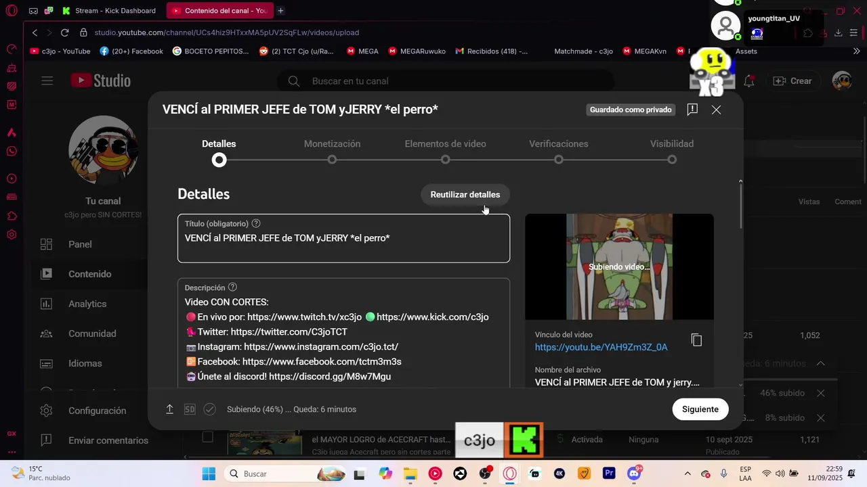The height and width of the screenshot is (487, 867).
Task: Open Premiere Pro from the taskbar
Action: click(x=609, y=473)
